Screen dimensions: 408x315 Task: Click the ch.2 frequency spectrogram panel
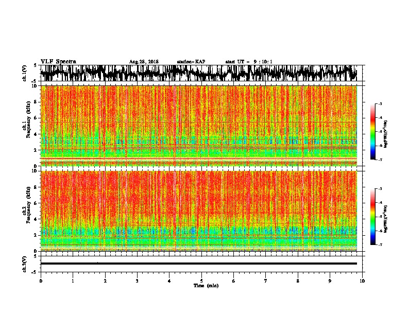pyautogui.click(x=198, y=211)
